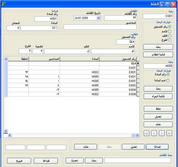Click the المعامل coefficient field

point(13,28)
